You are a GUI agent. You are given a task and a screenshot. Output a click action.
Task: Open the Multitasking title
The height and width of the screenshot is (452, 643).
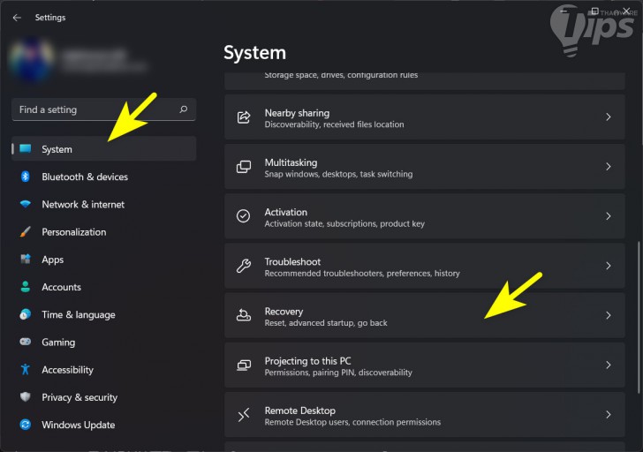pos(291,162)
